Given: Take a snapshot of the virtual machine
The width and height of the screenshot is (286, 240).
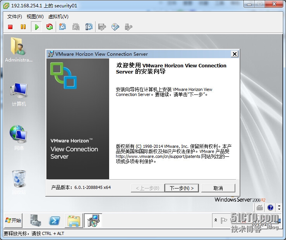Looking at the screenshot, I should 62,27.
